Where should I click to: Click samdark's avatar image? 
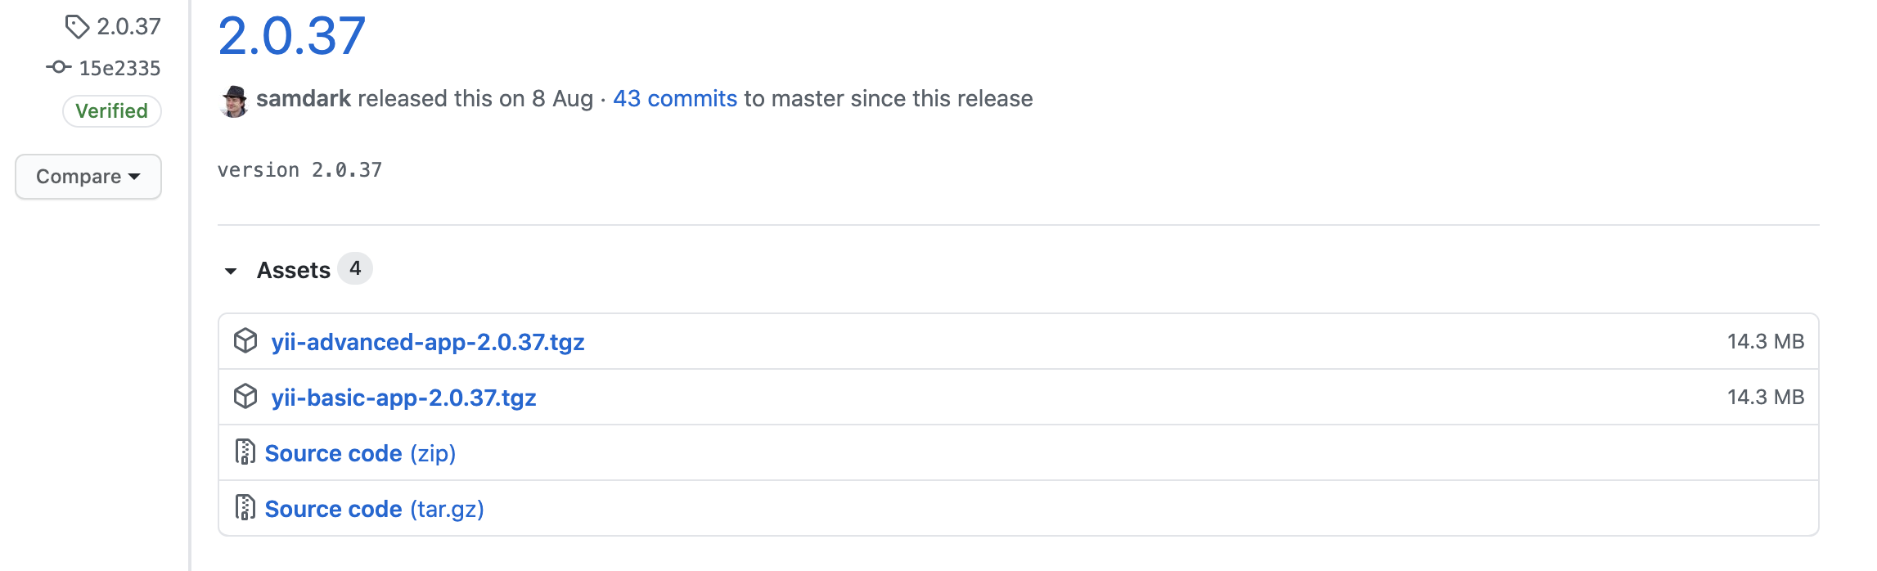pyautogui.click(x=234, y=101)
